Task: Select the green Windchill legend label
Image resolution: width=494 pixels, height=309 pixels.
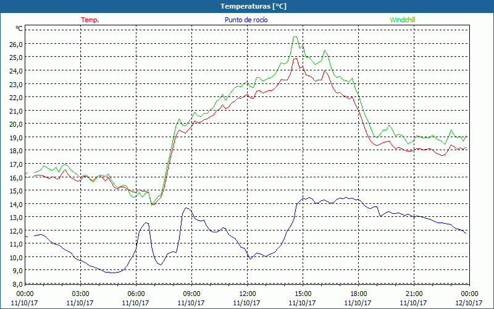Action: click(403, 20)
